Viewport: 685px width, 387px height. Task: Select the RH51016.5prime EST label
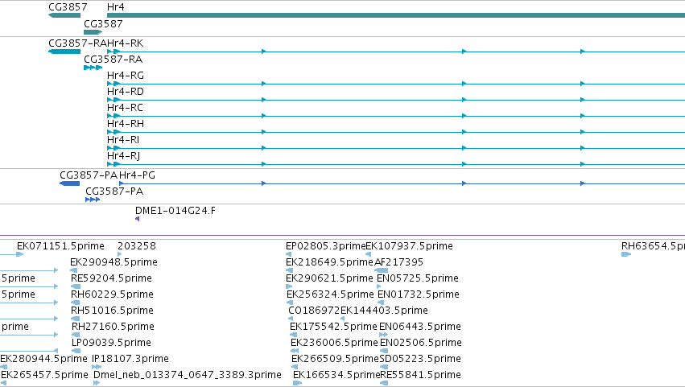112,311
